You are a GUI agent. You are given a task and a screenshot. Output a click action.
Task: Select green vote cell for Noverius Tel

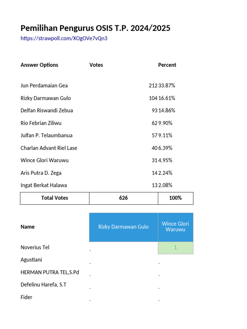tap(175, 248)
